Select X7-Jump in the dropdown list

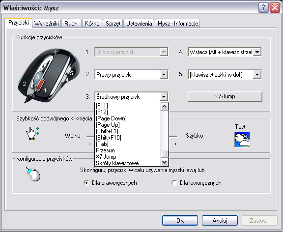tap(128, 157)
